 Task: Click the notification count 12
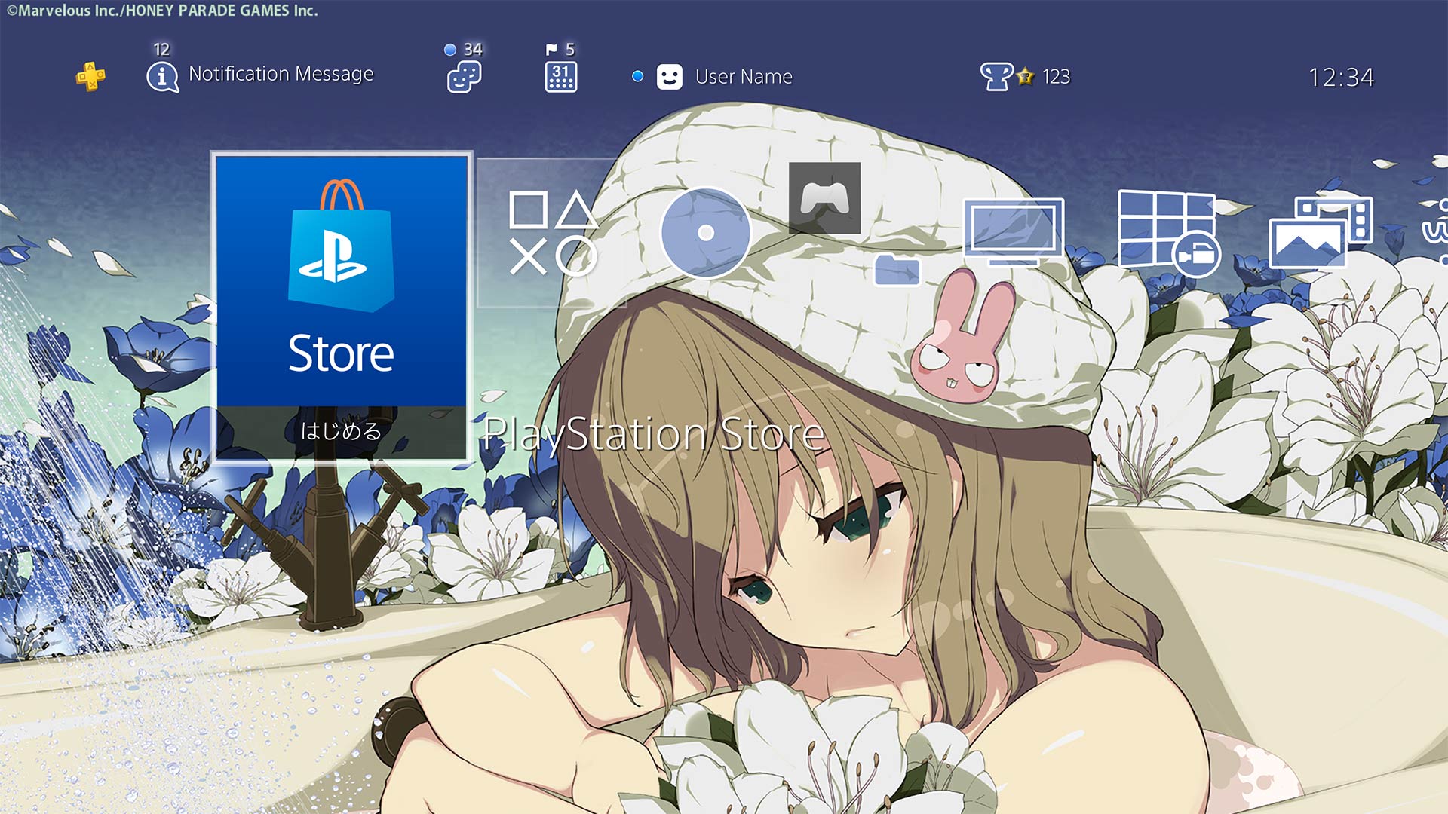pyautogui.click(x=161, y=50)
